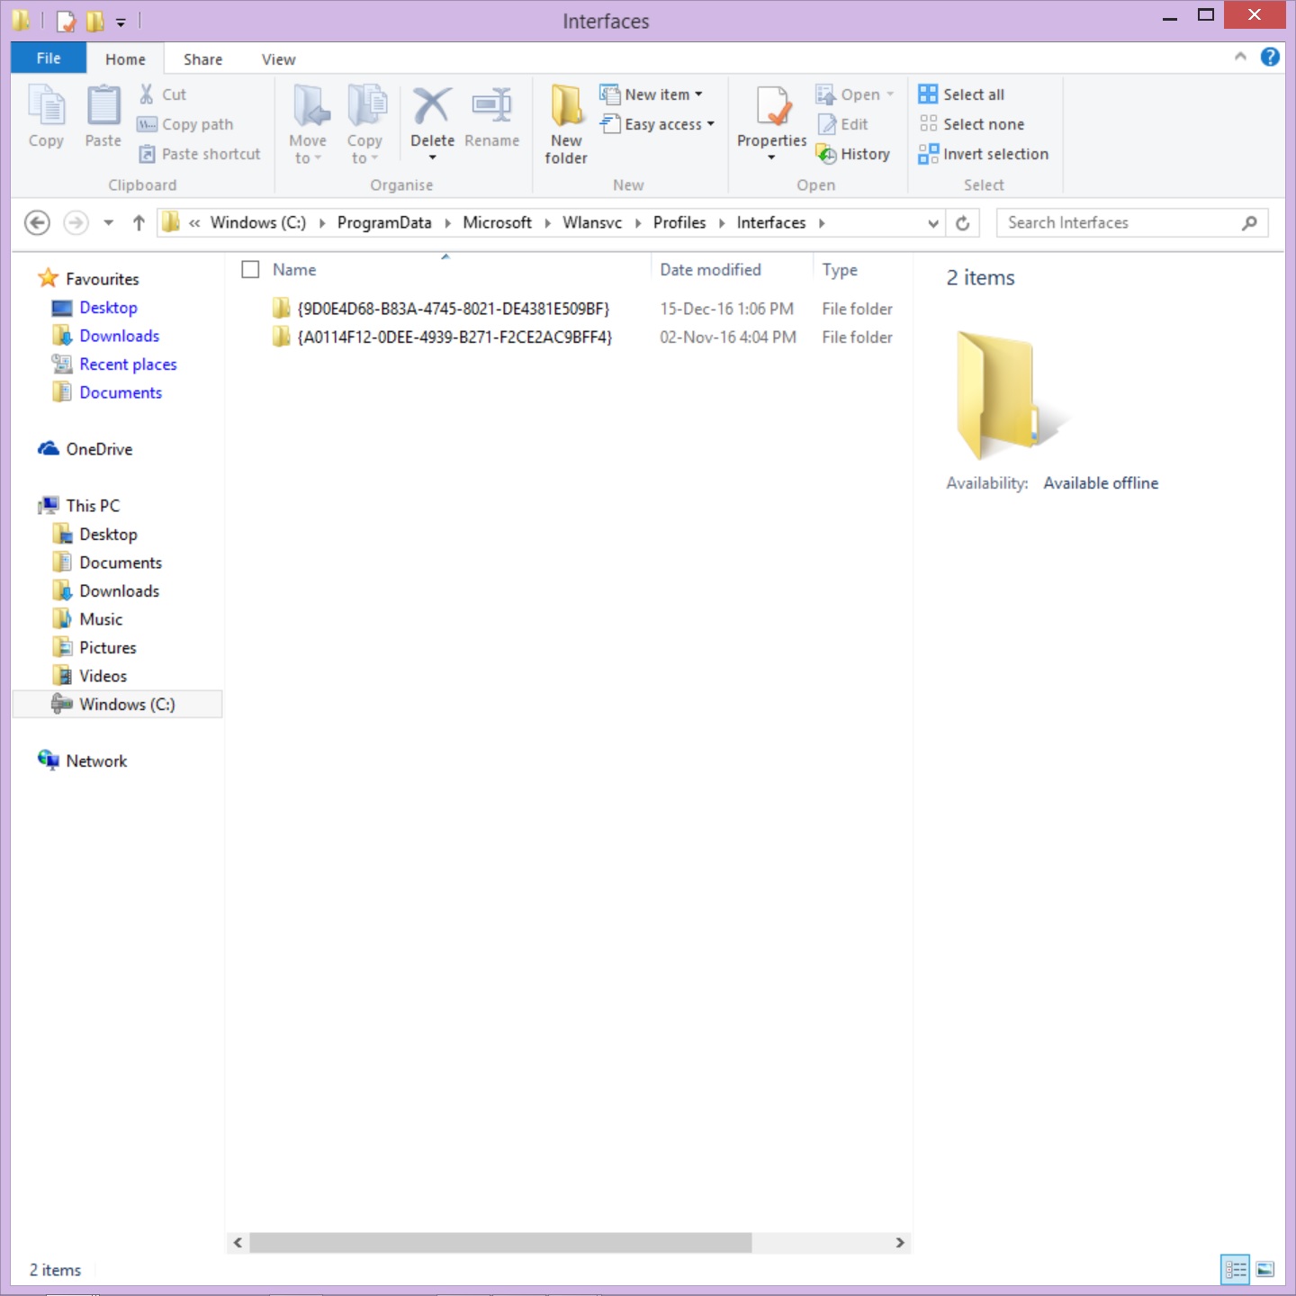Click the Cut scissors icon
Image resolution: width=1296 pixels, height=1296 pixels.
(x=147, y=94)
